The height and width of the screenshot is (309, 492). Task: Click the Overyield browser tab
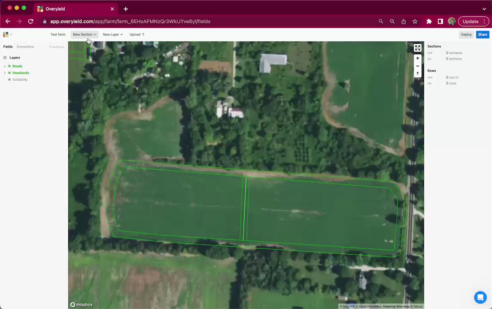75,9
